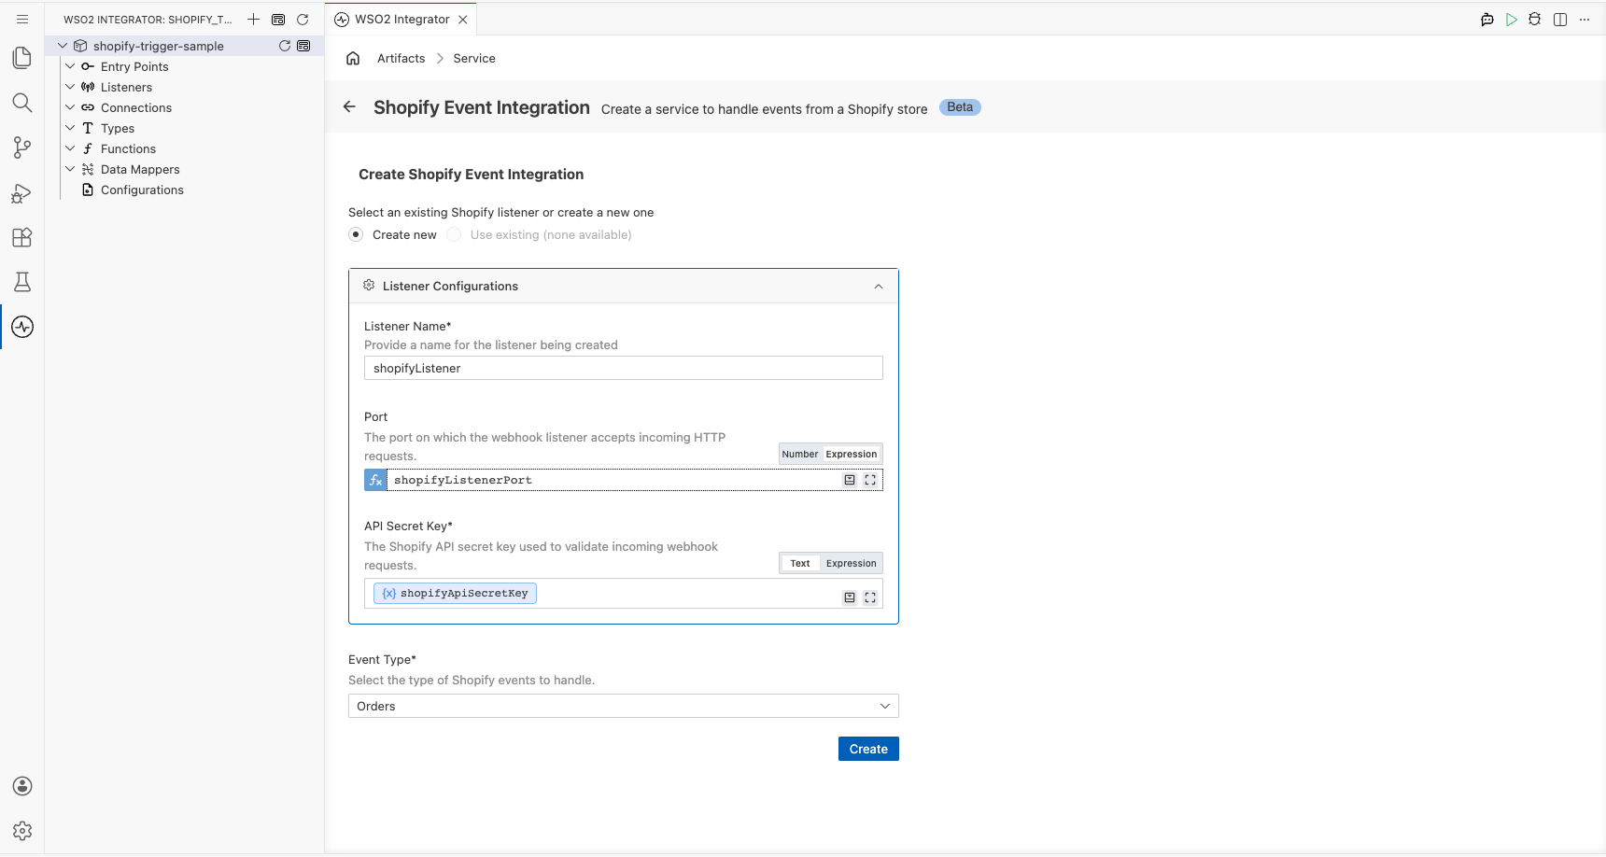Select the WSO2 Integrator activity bar icon
This screenshot has height=857, width=1606.
(22, 327)
